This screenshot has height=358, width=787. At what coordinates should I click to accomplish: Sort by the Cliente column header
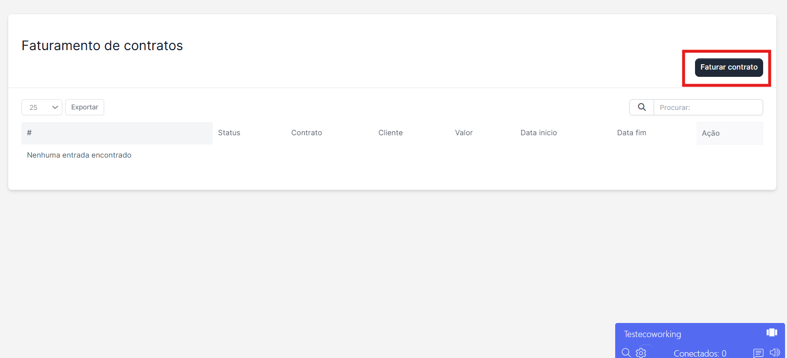coord(390,133)
